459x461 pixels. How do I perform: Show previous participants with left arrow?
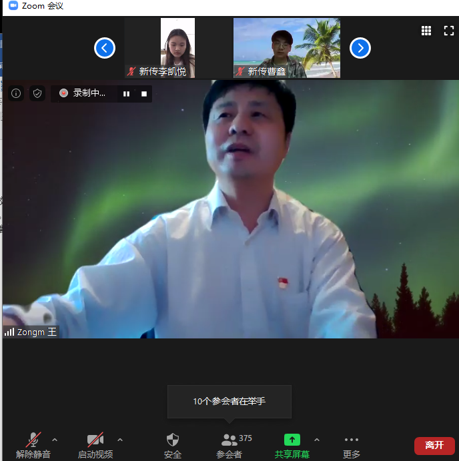tap(105, 48)
